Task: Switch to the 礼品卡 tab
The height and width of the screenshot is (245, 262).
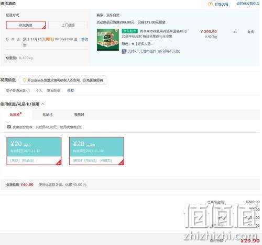Action: 48,114
